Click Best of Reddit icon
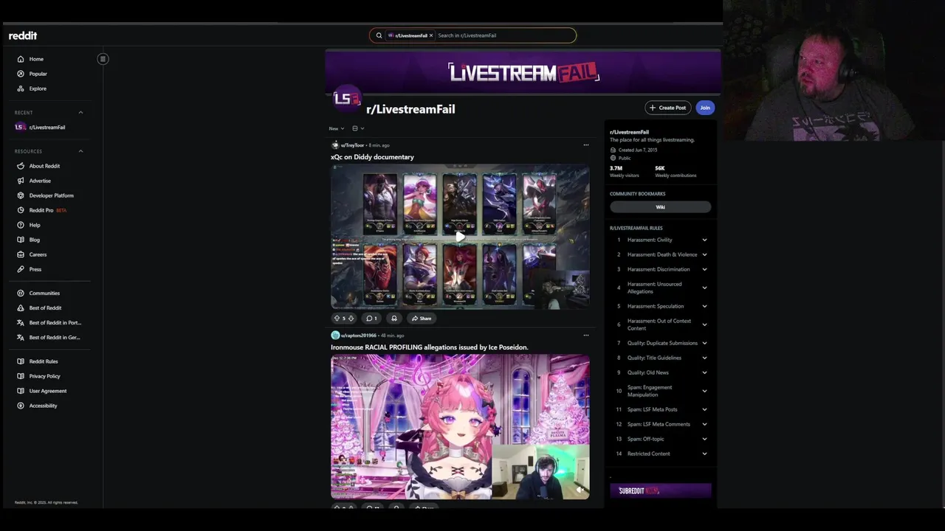945x531 pixels. 21,308
